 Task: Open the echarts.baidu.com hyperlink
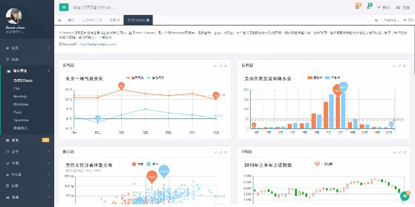pos(98,44)
